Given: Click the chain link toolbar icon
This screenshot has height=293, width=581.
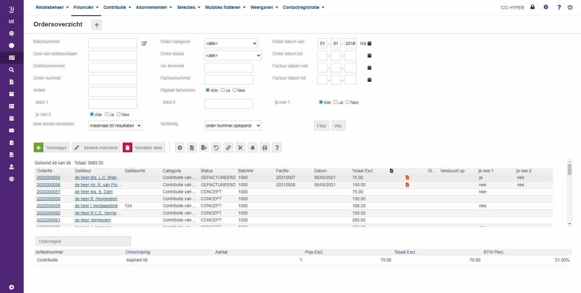Looking at the screenshot, I should tap(228, 148).
